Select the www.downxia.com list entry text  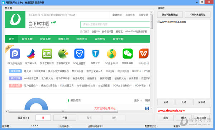[173, 22]
